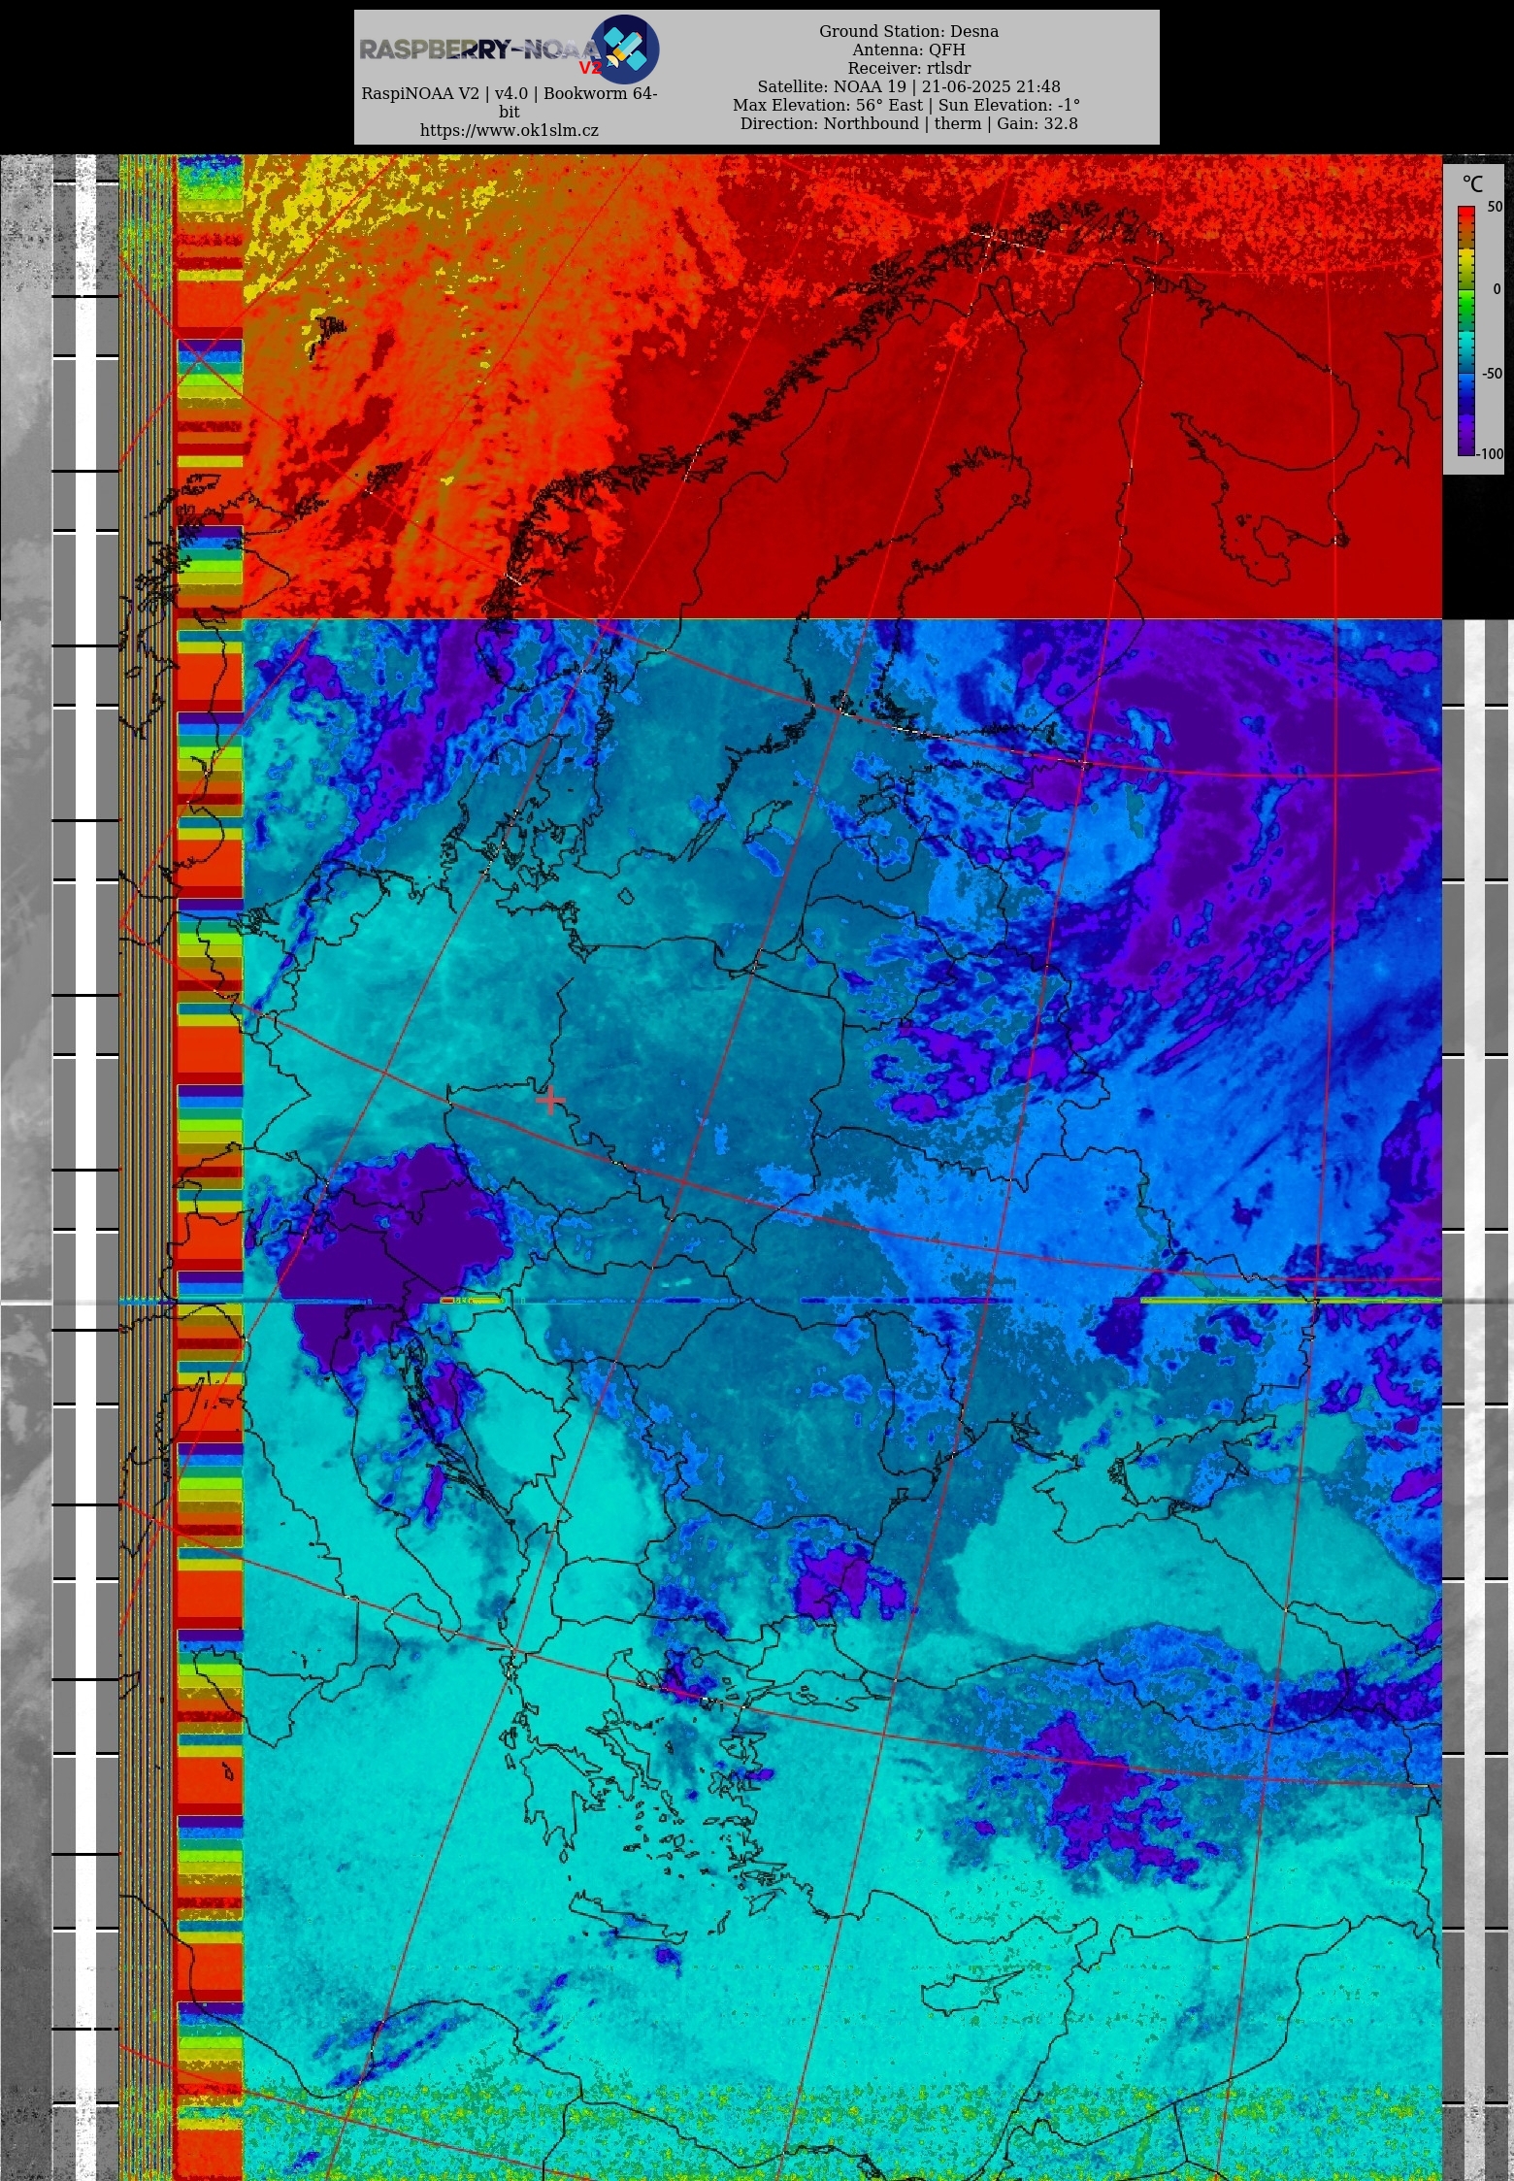Click the red crosshair ground station marker
This screenshot has height=2181, width=1514.
click(550, 1100)
